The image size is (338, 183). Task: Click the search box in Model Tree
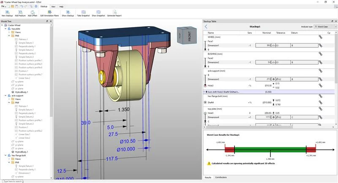tap(13, 181)
